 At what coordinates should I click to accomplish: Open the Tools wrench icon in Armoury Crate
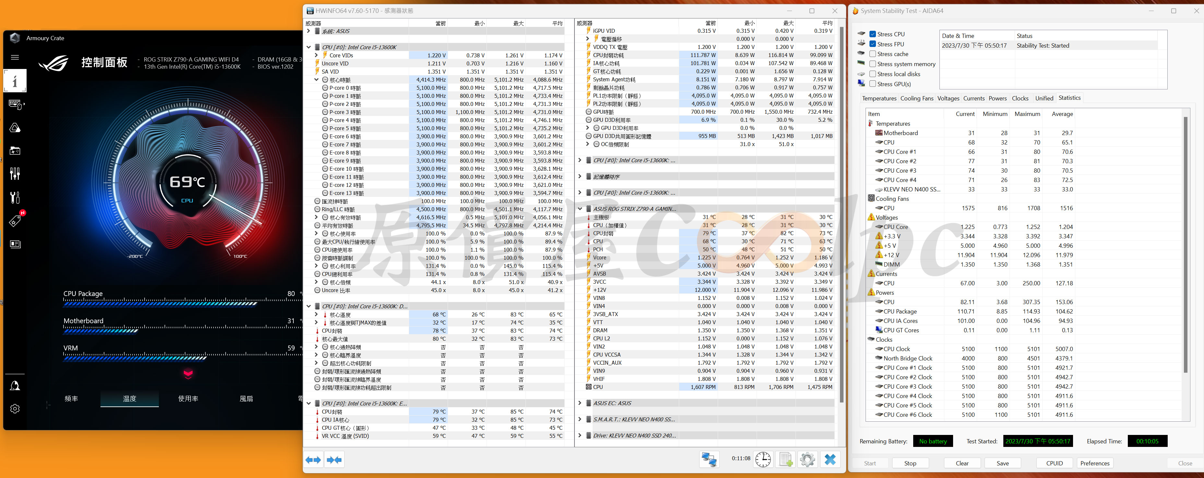15,198
